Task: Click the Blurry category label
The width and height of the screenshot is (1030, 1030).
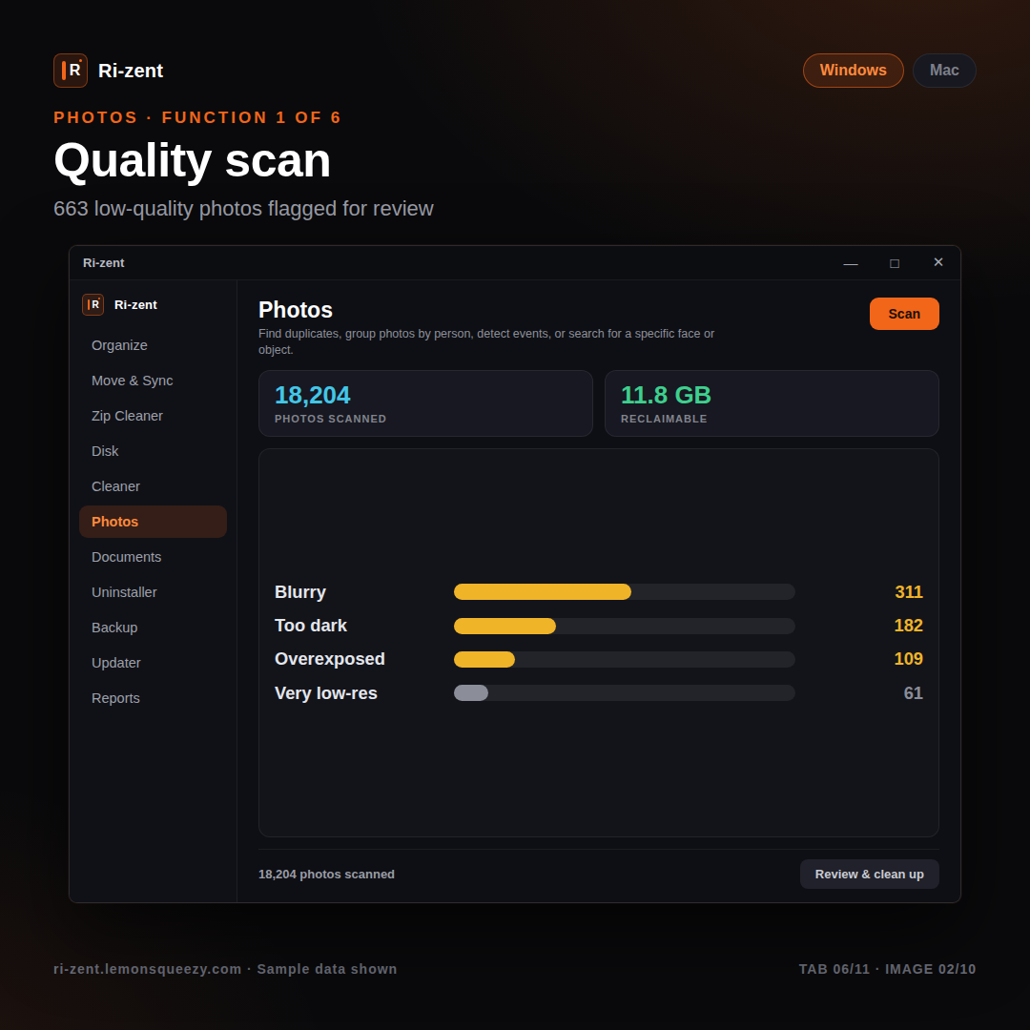Action: tap(300, 592)
